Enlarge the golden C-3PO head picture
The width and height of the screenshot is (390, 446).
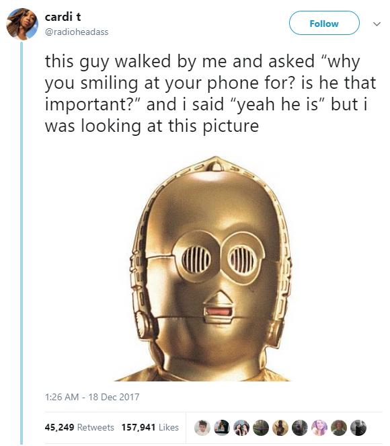point(210,268)
